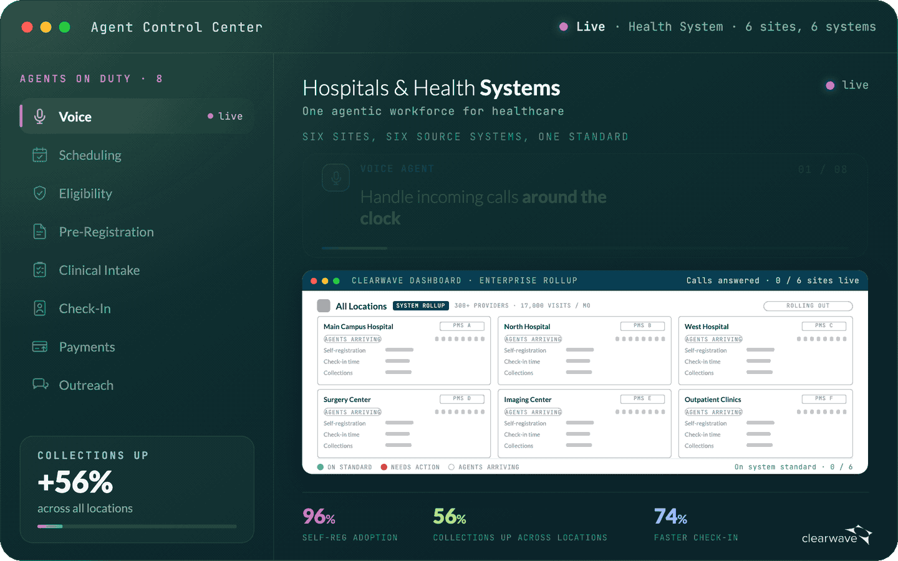Select the PMS A tag on Main Campus Hospital
Image resolution: width=898 pixels, height=561 pixels.
pyautogui.click(x=462, y=326)
